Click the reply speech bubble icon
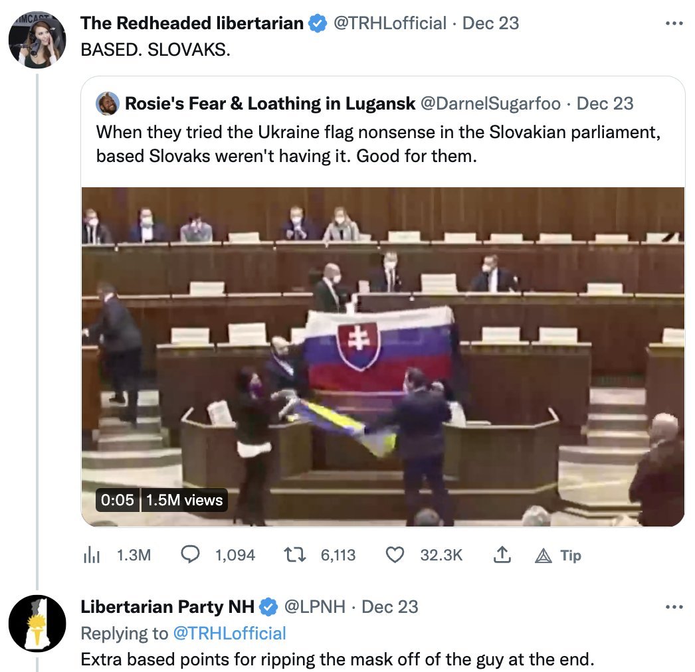695x672 pixels. 191,554
